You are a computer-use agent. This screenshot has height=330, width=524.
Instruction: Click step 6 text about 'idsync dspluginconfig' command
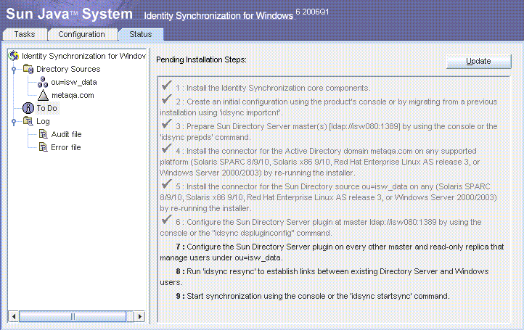(321, 228)
